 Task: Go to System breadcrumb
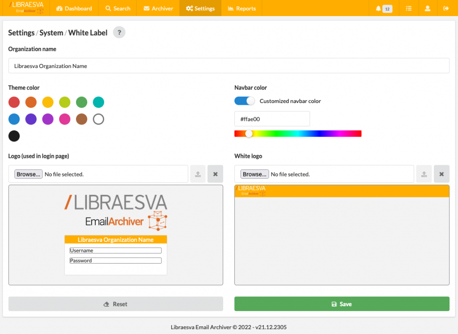[51, 33]
